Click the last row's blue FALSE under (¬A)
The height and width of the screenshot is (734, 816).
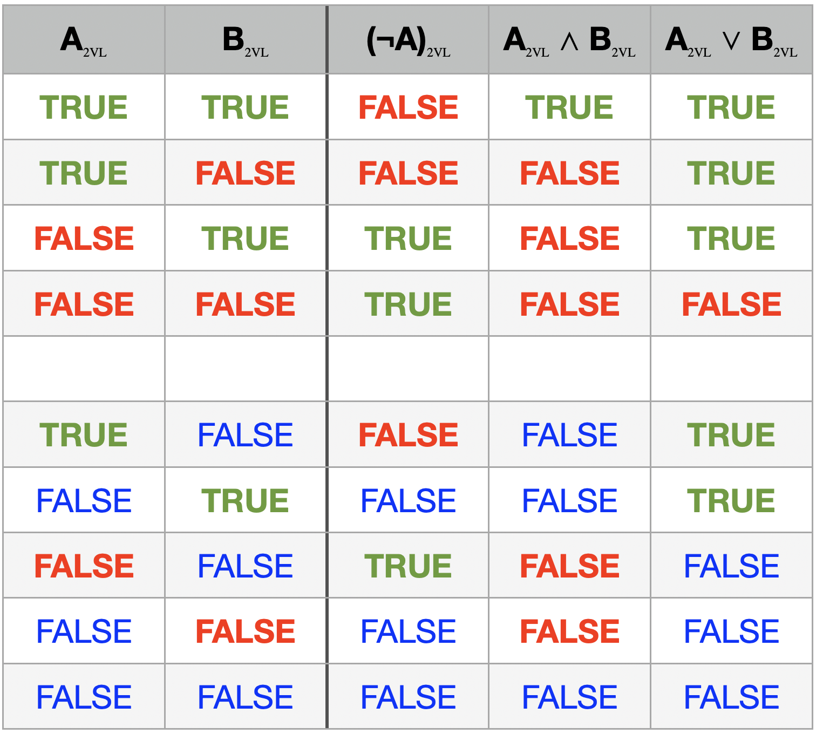click(x=408, y=697)
